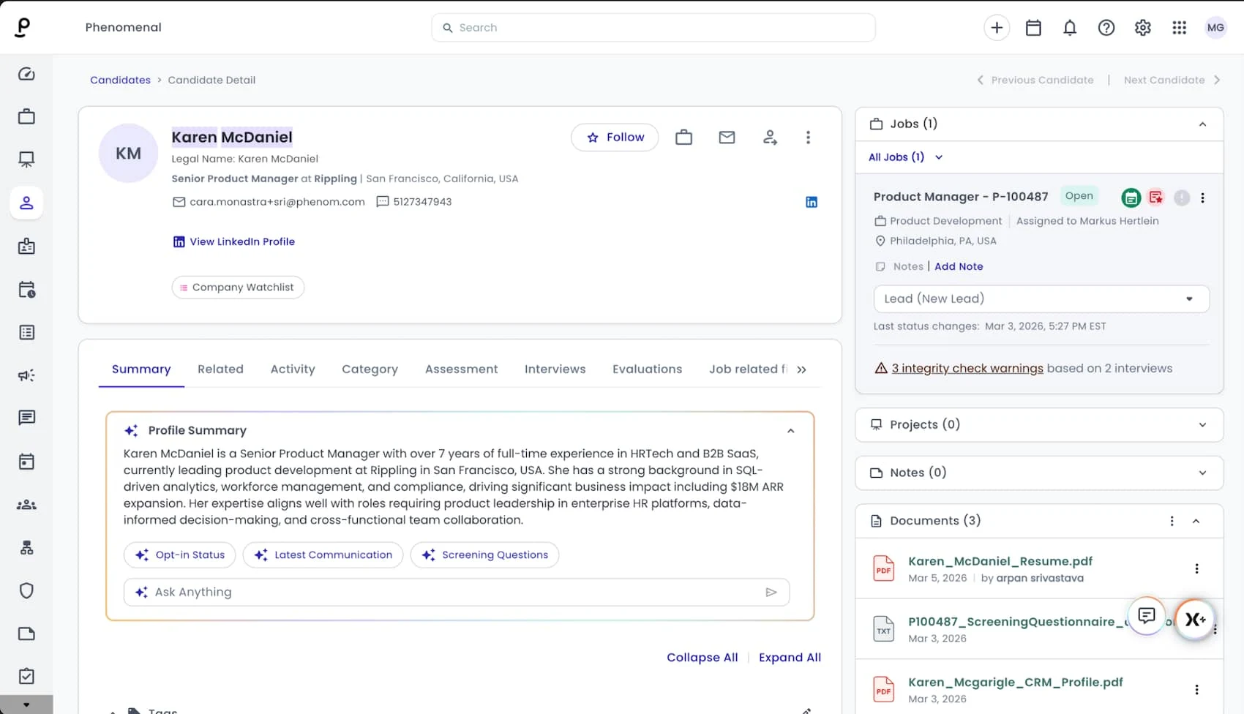Click the red starred-note icon on Product Manager job
Screen dimensions: 1244x714
pyautogui.click(x=1156, y=197)
